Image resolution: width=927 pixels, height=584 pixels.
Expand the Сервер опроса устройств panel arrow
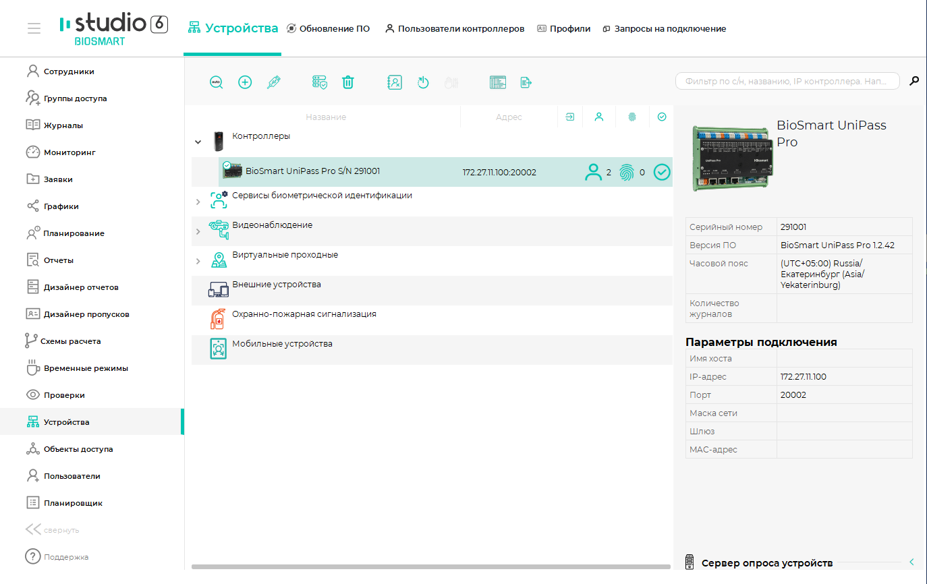[911, 562]
